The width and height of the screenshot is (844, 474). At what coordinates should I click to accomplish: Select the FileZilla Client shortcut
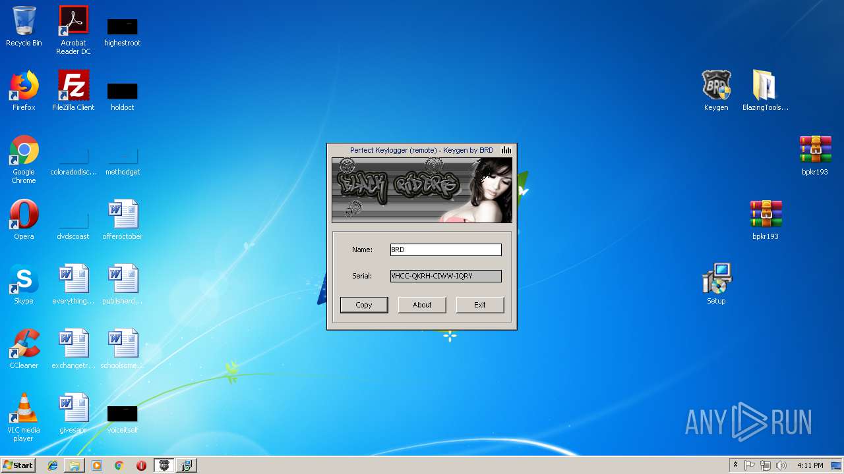pos(73,91)
